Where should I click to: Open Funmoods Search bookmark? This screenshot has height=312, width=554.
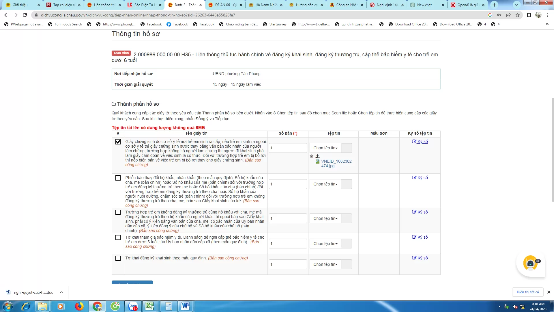click(65, 24)
